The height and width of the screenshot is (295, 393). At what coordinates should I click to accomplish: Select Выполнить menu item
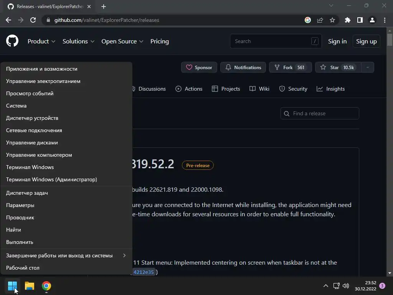click(66, 242)
